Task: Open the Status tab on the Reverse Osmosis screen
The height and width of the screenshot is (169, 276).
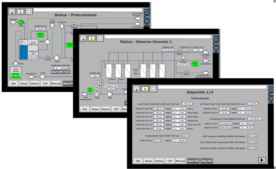Action: pos(105,109)
